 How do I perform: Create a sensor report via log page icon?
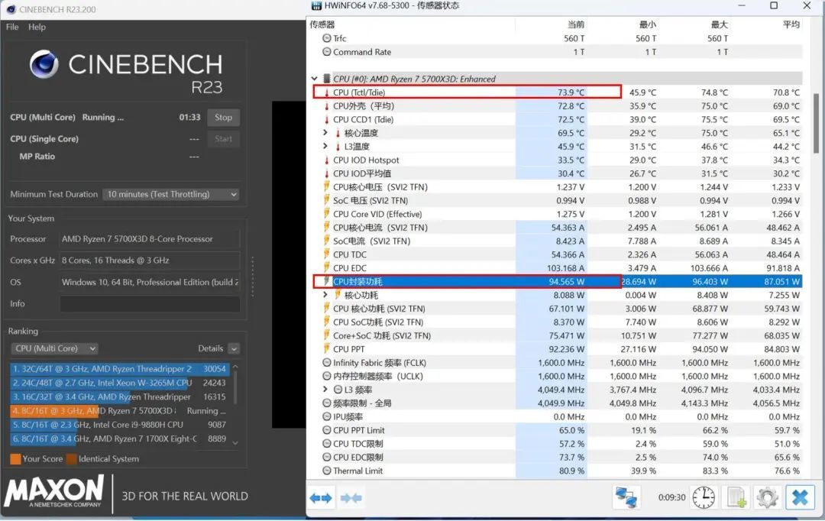pos(735,497)
